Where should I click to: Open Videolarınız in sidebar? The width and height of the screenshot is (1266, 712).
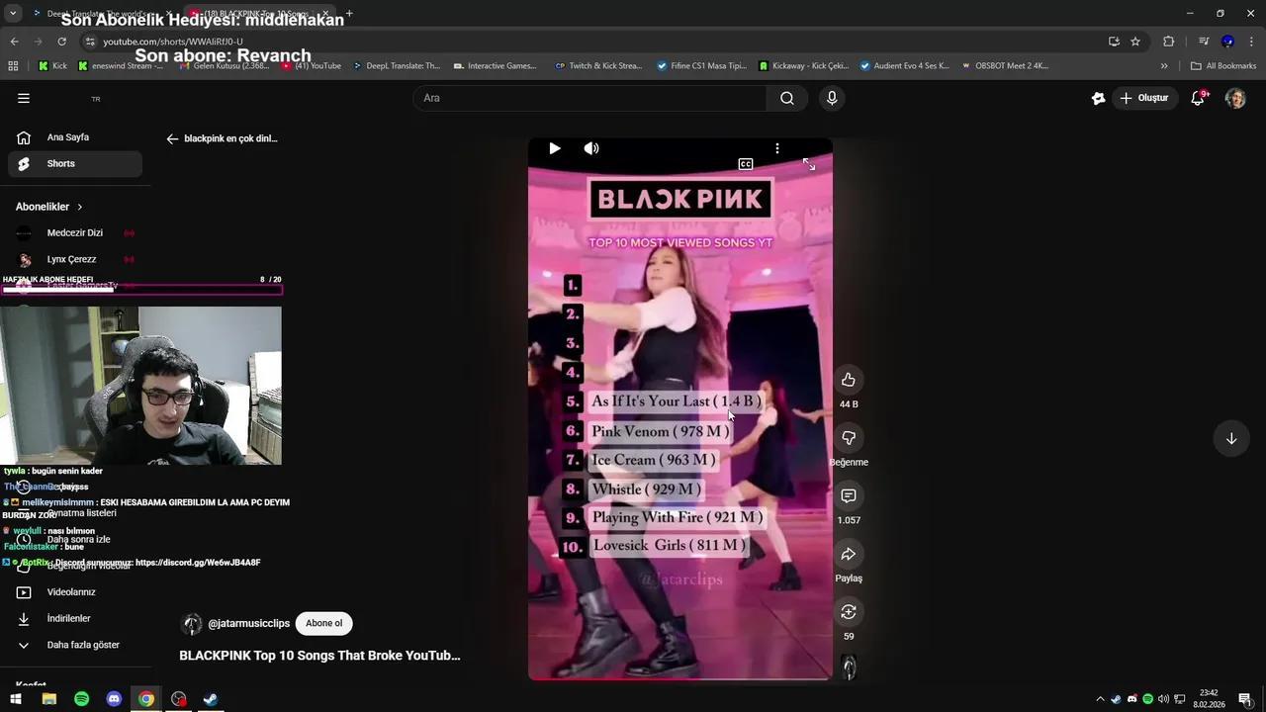coord(75,591)
